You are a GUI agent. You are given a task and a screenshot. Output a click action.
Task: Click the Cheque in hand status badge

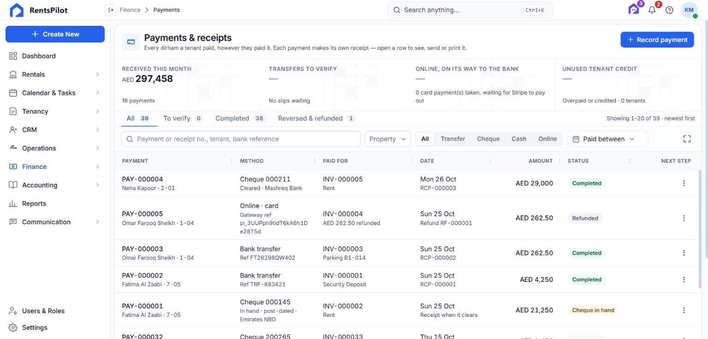[x=593, y=310]
